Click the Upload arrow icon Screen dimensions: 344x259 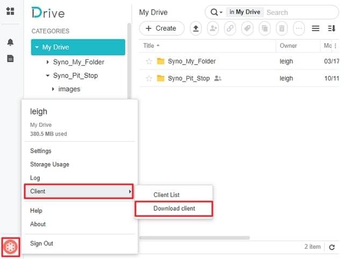tap(196, 28)
